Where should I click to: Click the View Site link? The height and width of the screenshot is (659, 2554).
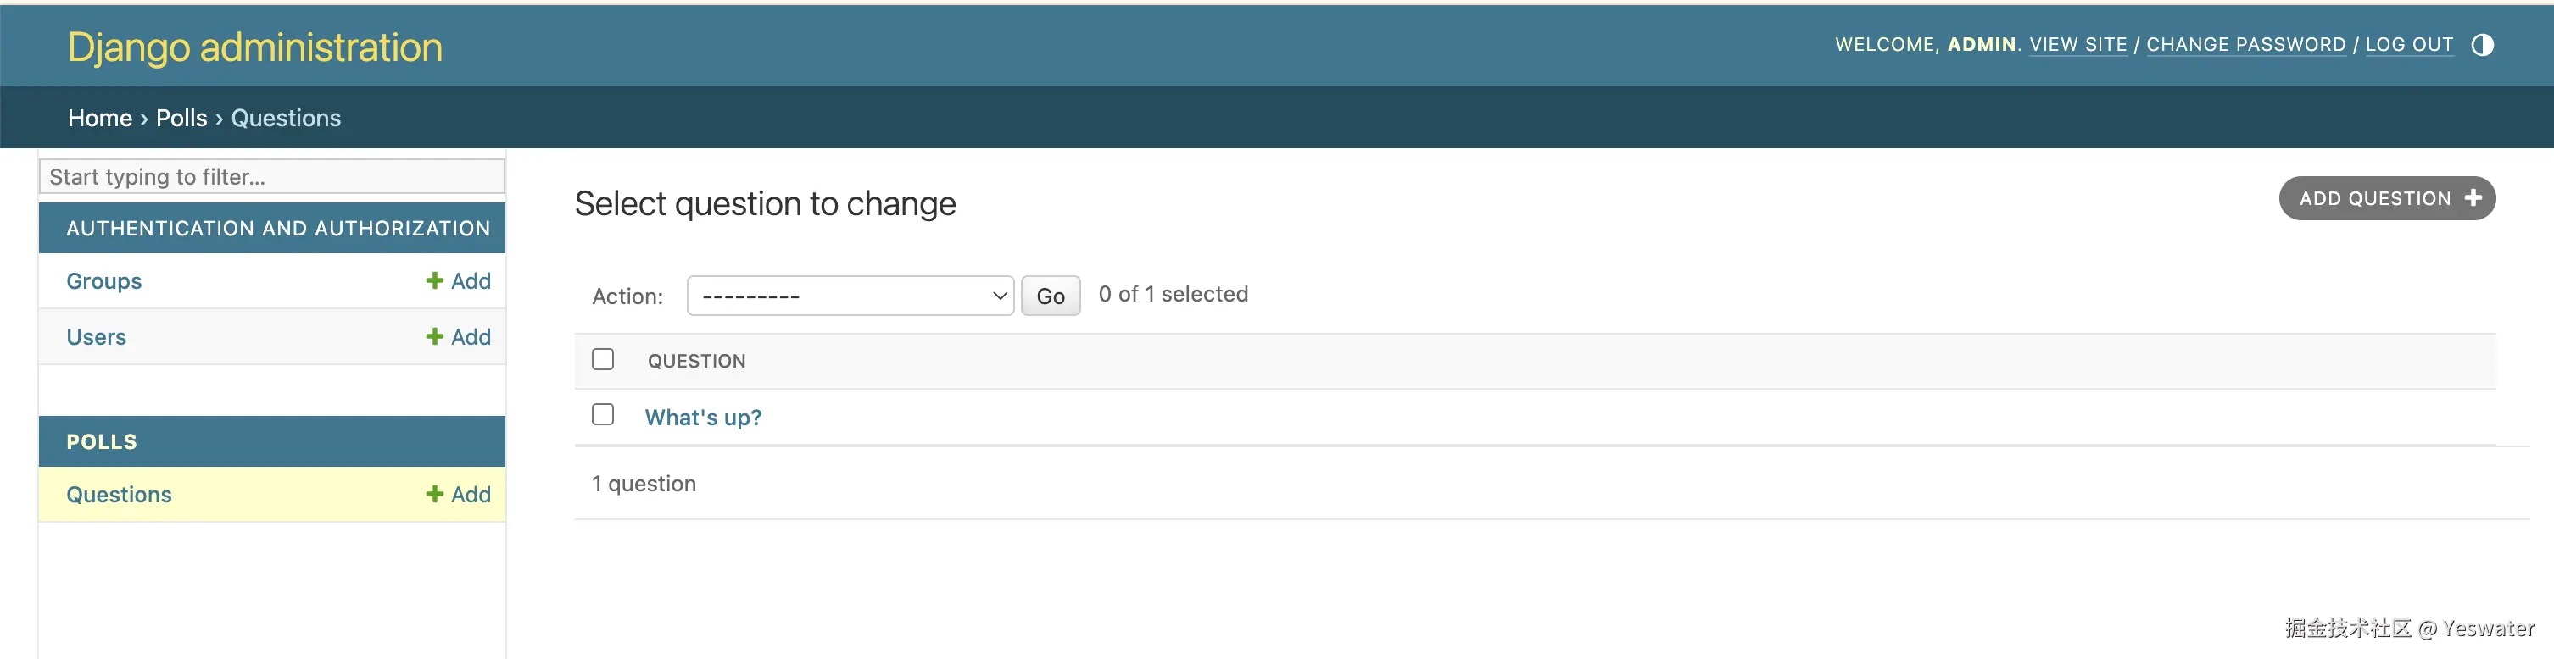(2078, 45)
